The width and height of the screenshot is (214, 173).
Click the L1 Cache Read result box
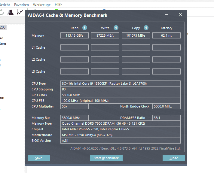click(75, 47)
